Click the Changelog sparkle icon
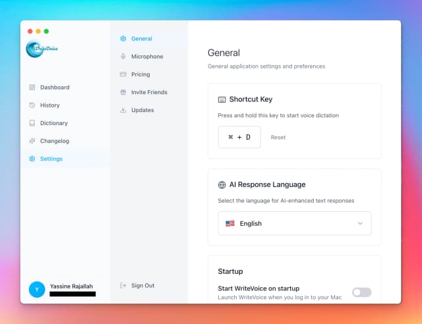The height and width of the screenshot is (324, 422). click(x=32, y=141)
